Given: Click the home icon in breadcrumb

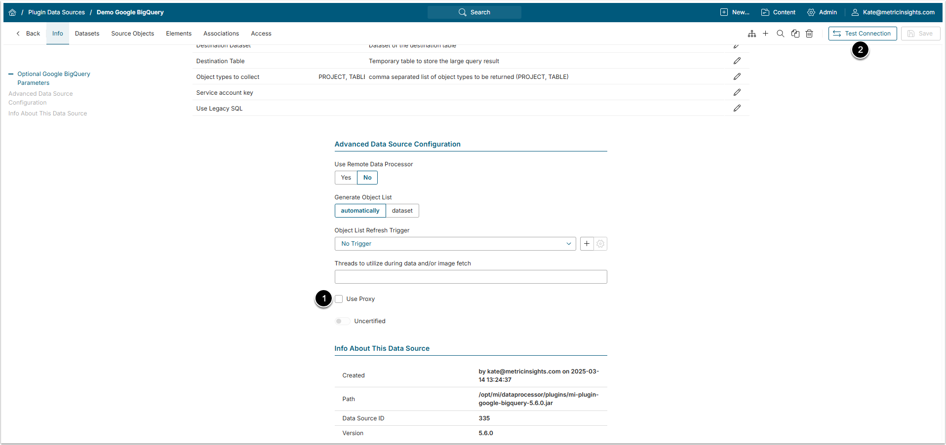Looking at the screenshot, I should (12, 12).
